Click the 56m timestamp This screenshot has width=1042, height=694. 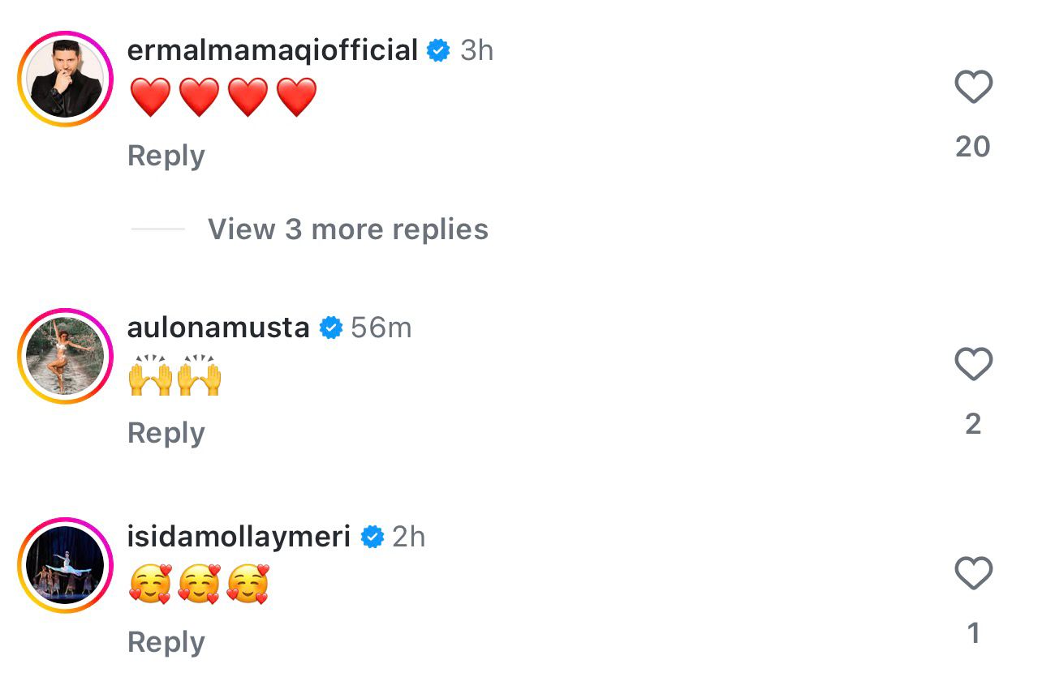(381, 328)
